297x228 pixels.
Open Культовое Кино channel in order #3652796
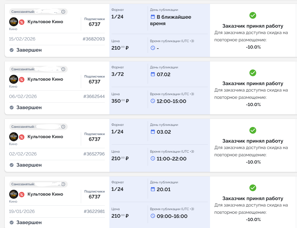[45, 137]
